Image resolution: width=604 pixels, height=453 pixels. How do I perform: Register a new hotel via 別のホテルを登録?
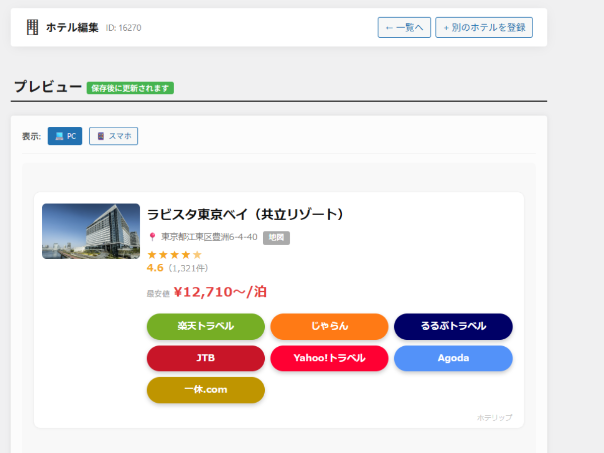(x=484, y=27)
